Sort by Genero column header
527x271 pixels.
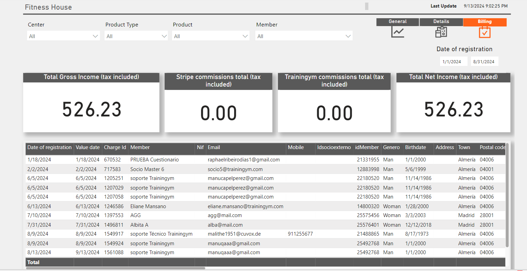pos(391,147)
